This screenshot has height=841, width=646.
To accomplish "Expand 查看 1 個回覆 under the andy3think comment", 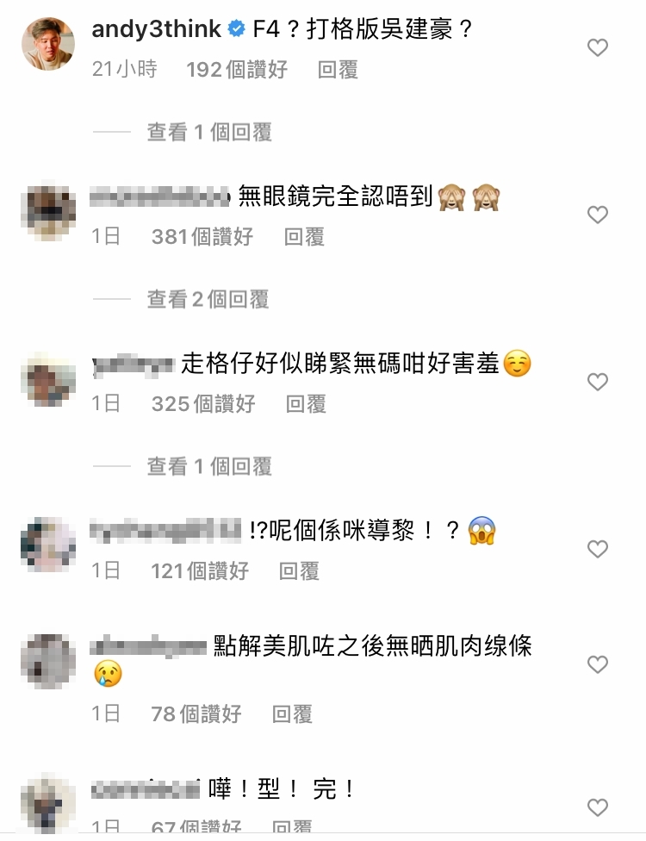I will click(209, 132).
